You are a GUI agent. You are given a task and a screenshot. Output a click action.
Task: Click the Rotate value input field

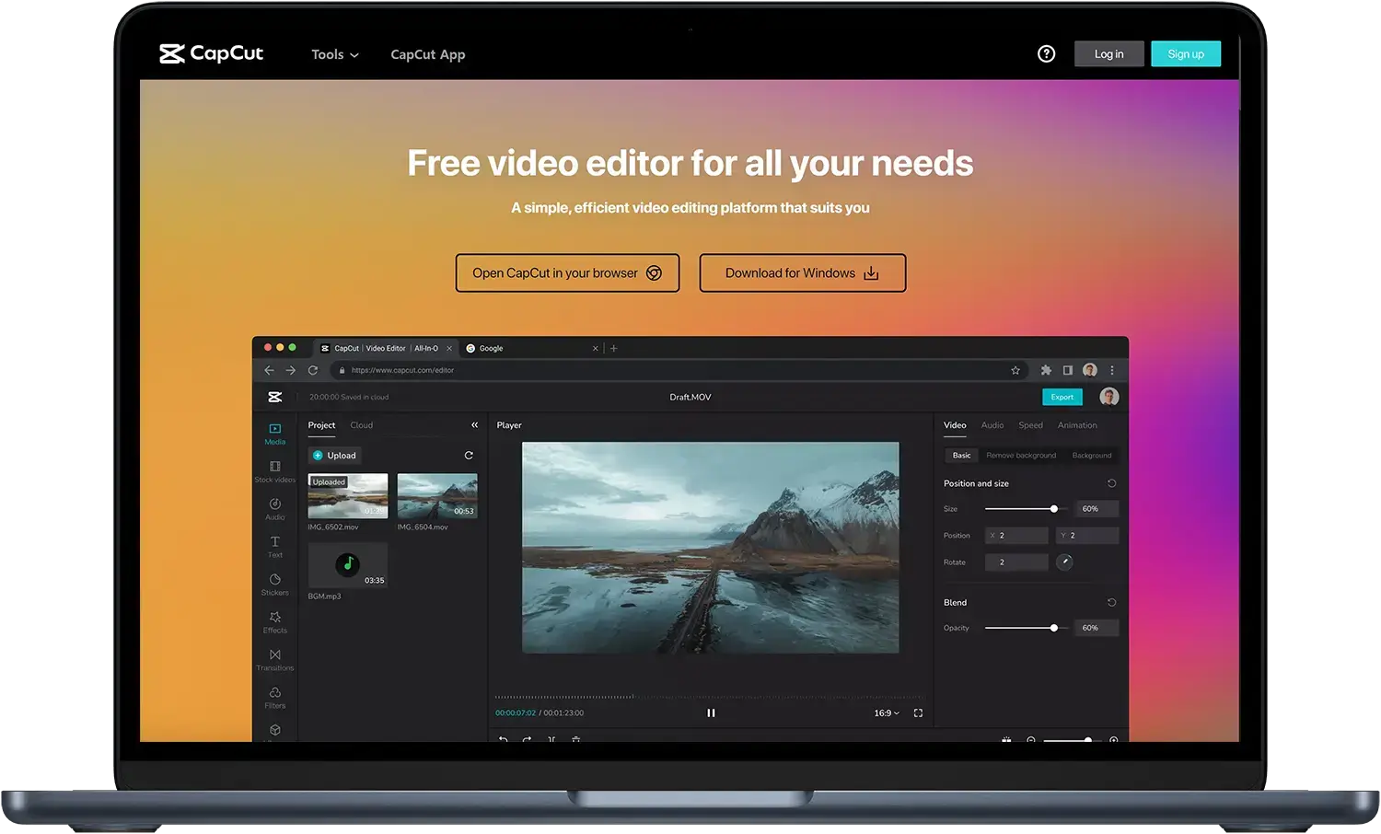click(1016, 562)
